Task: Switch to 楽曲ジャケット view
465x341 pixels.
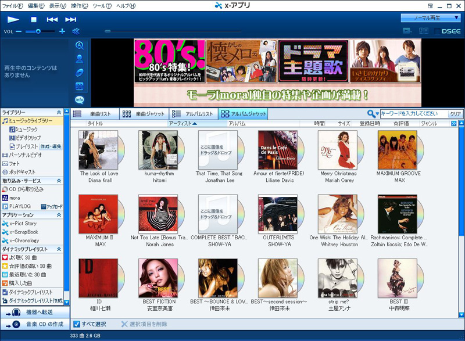Action: click(144, 114)
